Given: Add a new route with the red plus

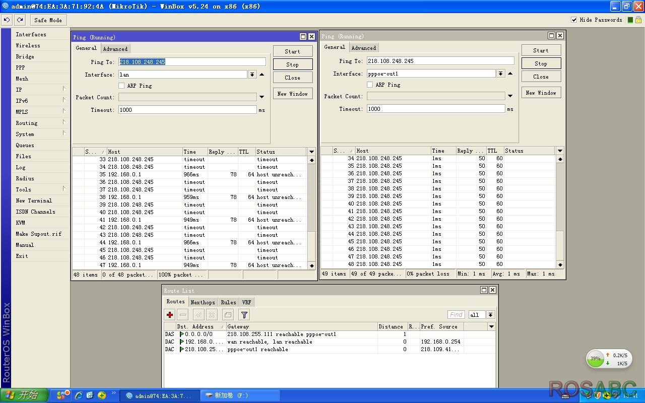Looking at the screenshot, I should pyautogui.click(x=170, y=315).
